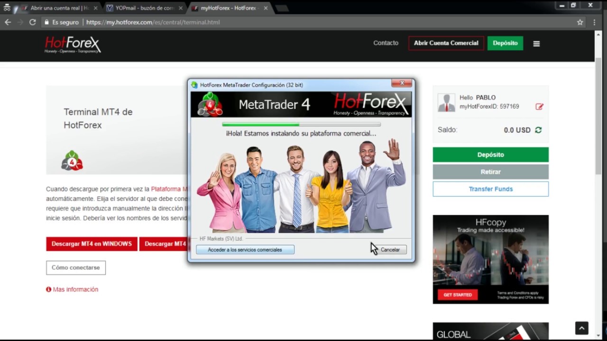Image resolution: width=607 pixels, height=341 pixels.
Task: Click the HFcopy advertisement banner
Action: point(490,259)
